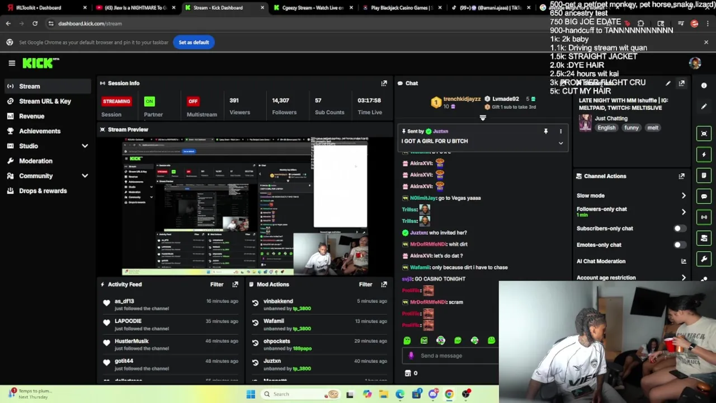Switch to Play Blackjack Casino Games tab
The image size is (716, 403).
tap(402, 8)
